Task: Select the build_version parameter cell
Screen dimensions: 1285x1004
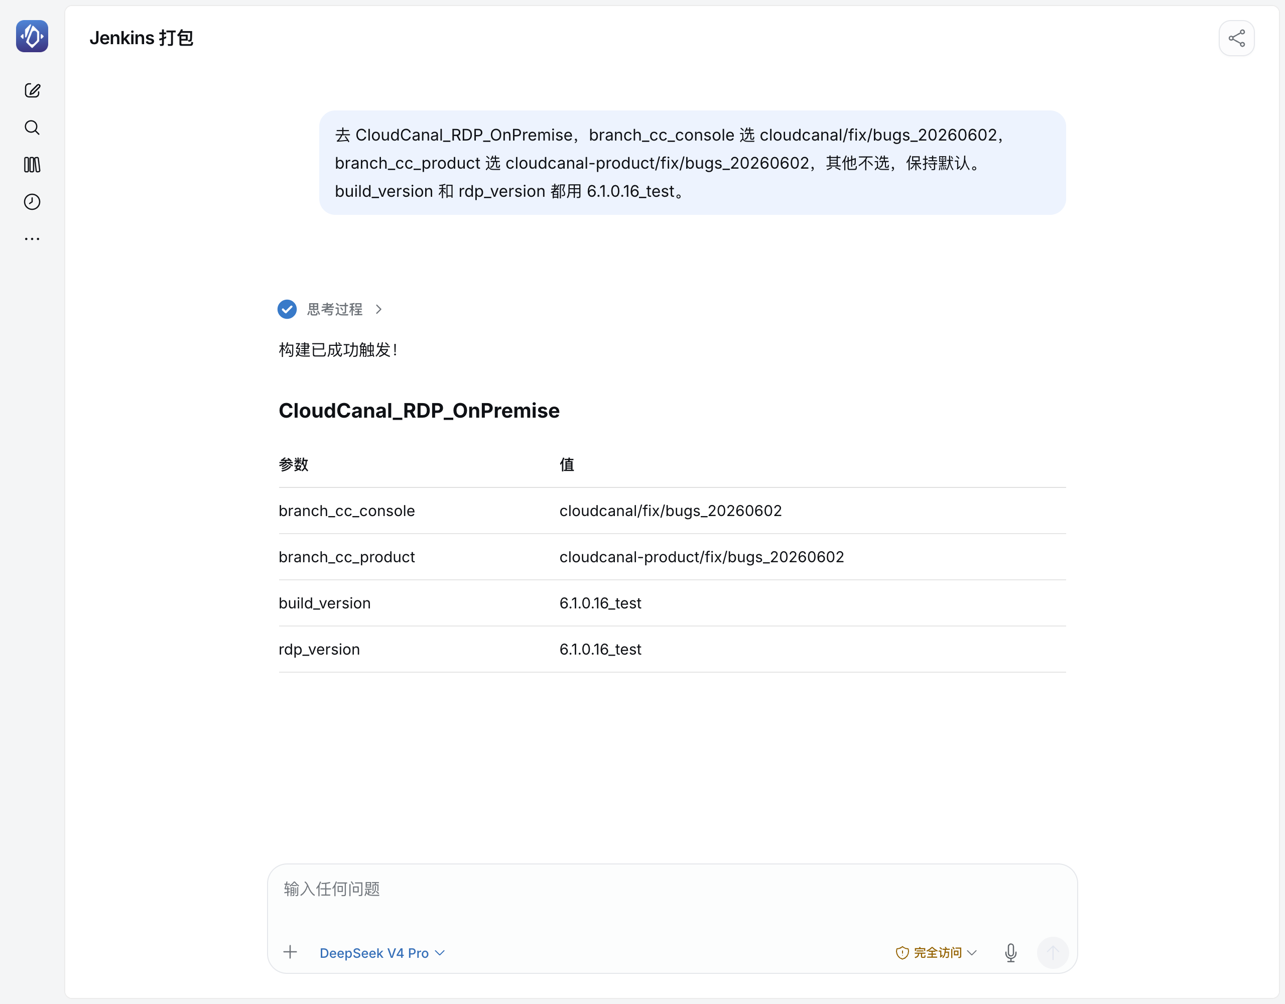Action: 324,603
